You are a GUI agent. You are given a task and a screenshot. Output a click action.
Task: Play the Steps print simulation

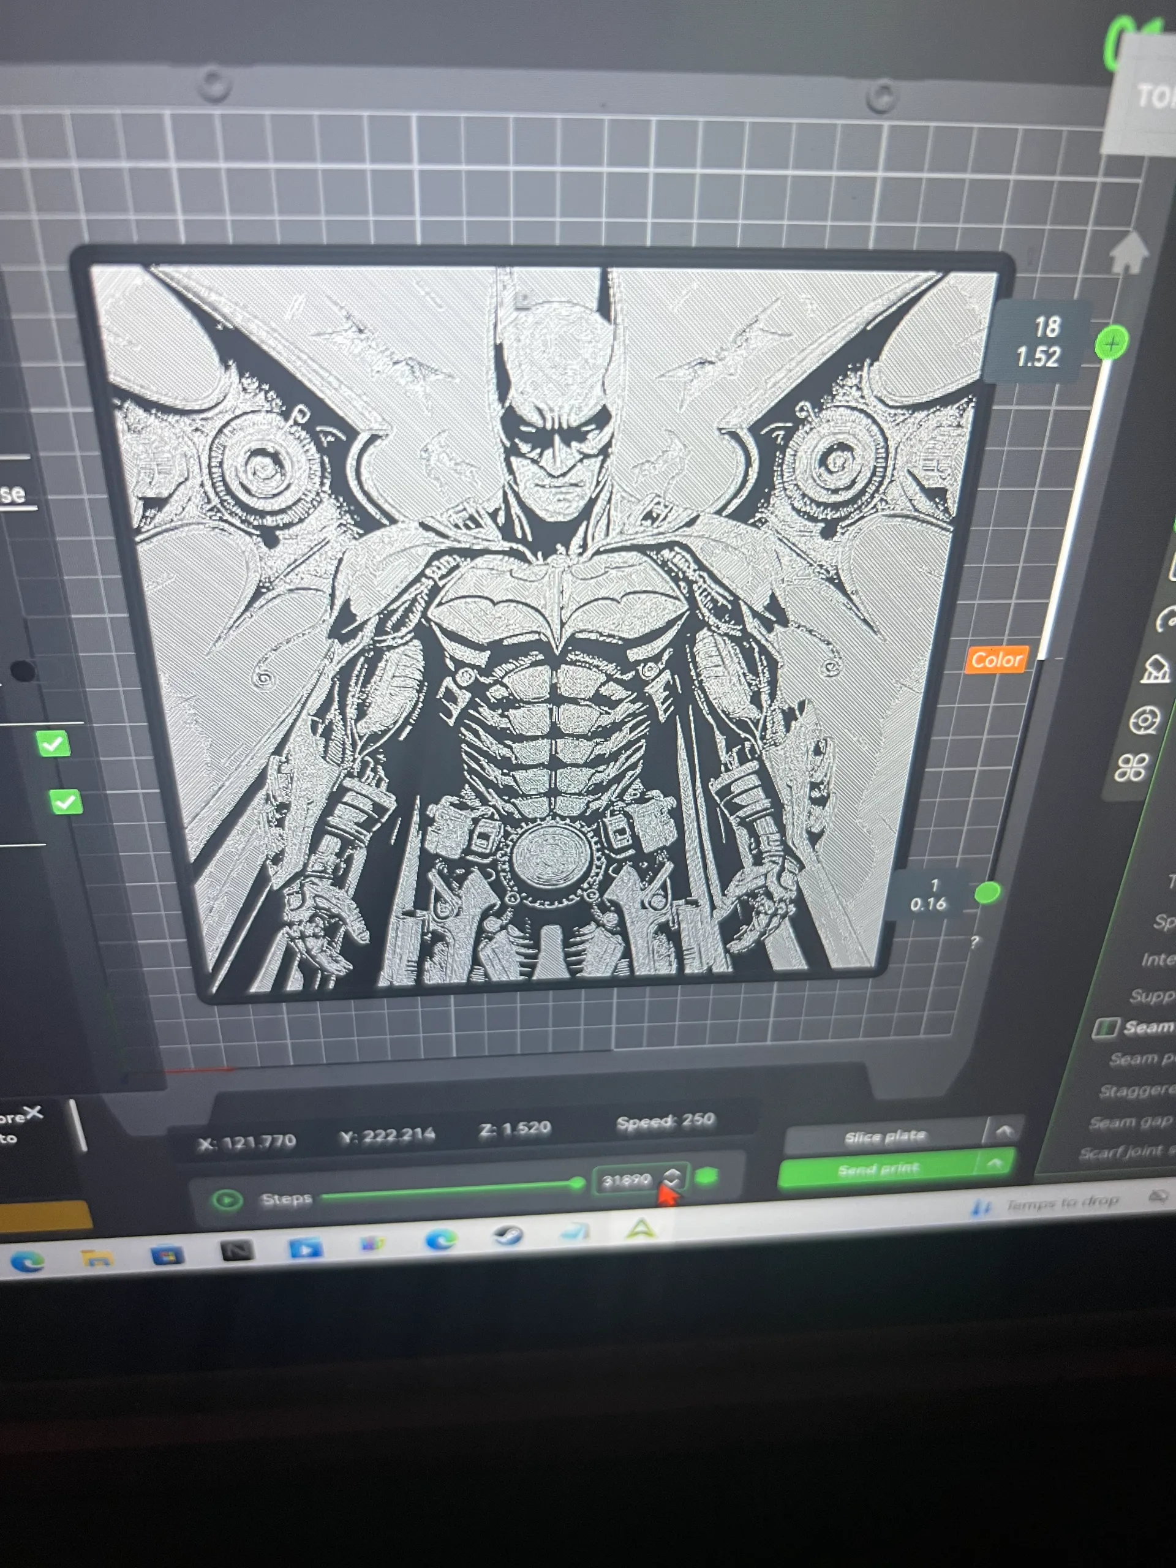click(227, 1200)
